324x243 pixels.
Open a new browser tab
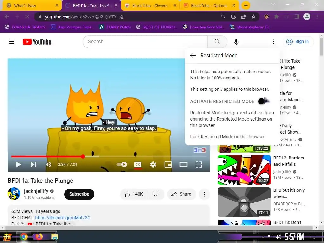[246, 6]
